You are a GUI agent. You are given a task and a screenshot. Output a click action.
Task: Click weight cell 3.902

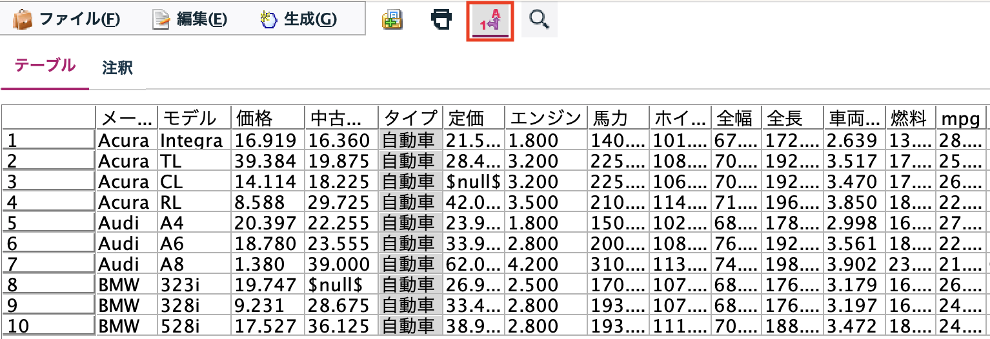854,264
